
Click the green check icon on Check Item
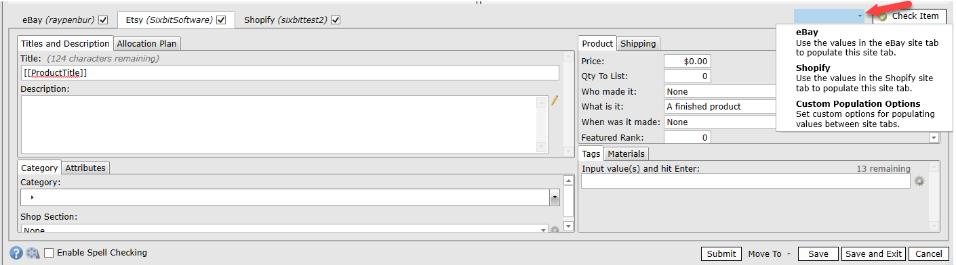(x=882, y=16)
